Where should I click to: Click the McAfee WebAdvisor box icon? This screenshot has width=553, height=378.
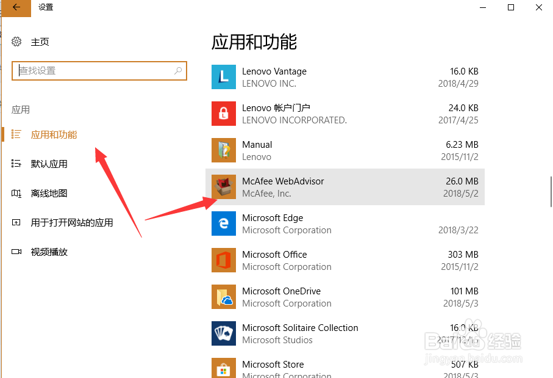pyautogui.click(x=224, y=187)
